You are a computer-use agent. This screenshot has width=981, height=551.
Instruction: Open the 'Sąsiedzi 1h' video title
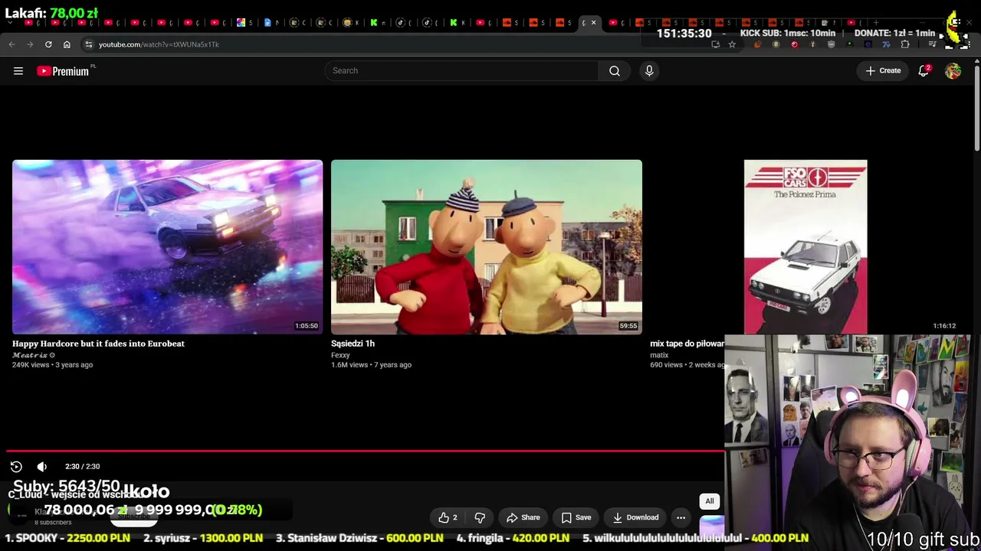353,344
